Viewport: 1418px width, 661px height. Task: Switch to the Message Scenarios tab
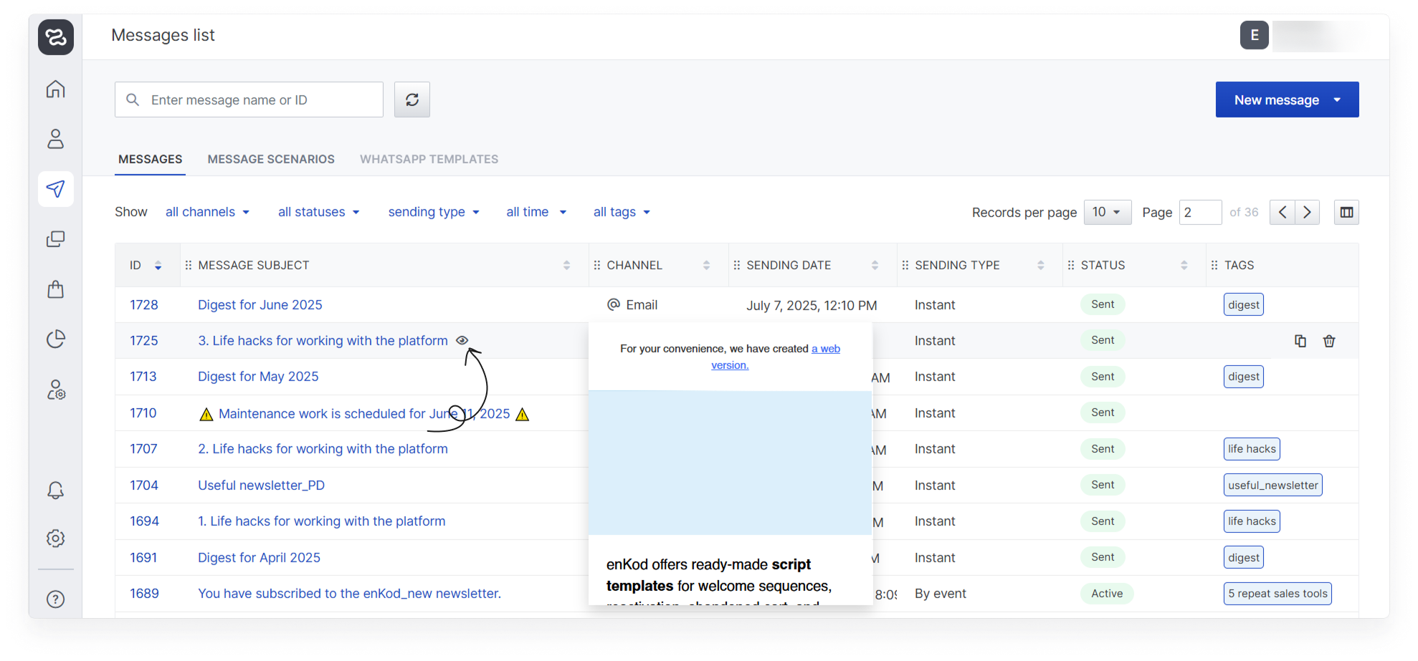click(271, 159)
